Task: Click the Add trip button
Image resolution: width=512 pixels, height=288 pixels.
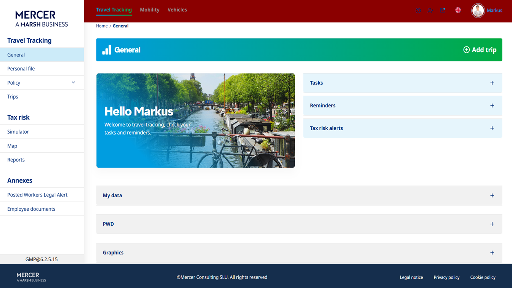Action: coord(480,50)
